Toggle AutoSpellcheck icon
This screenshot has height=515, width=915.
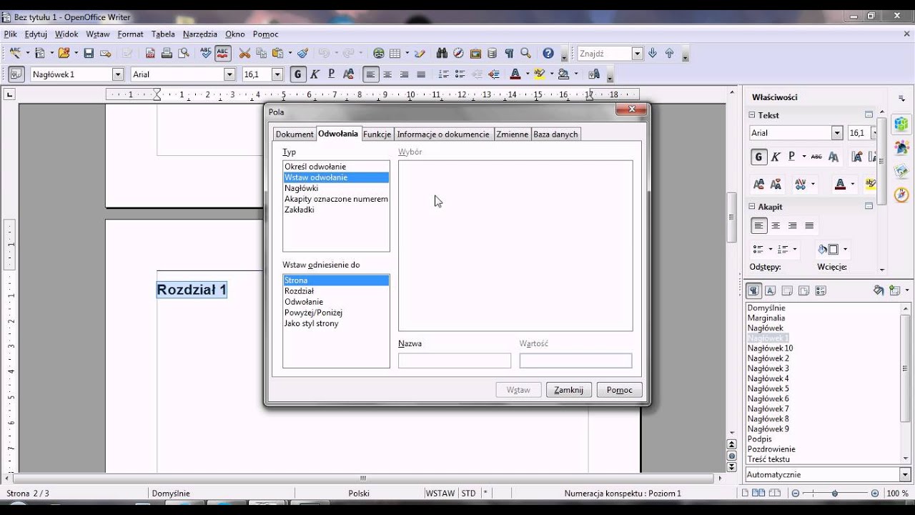point(223,53)
